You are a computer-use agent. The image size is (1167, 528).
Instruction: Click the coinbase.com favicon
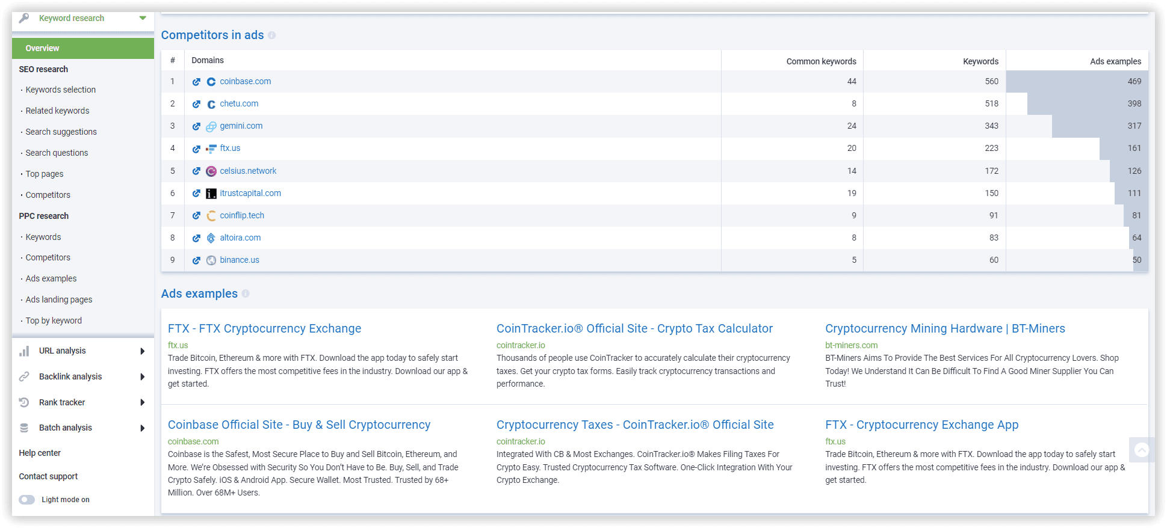click(211, 82)
